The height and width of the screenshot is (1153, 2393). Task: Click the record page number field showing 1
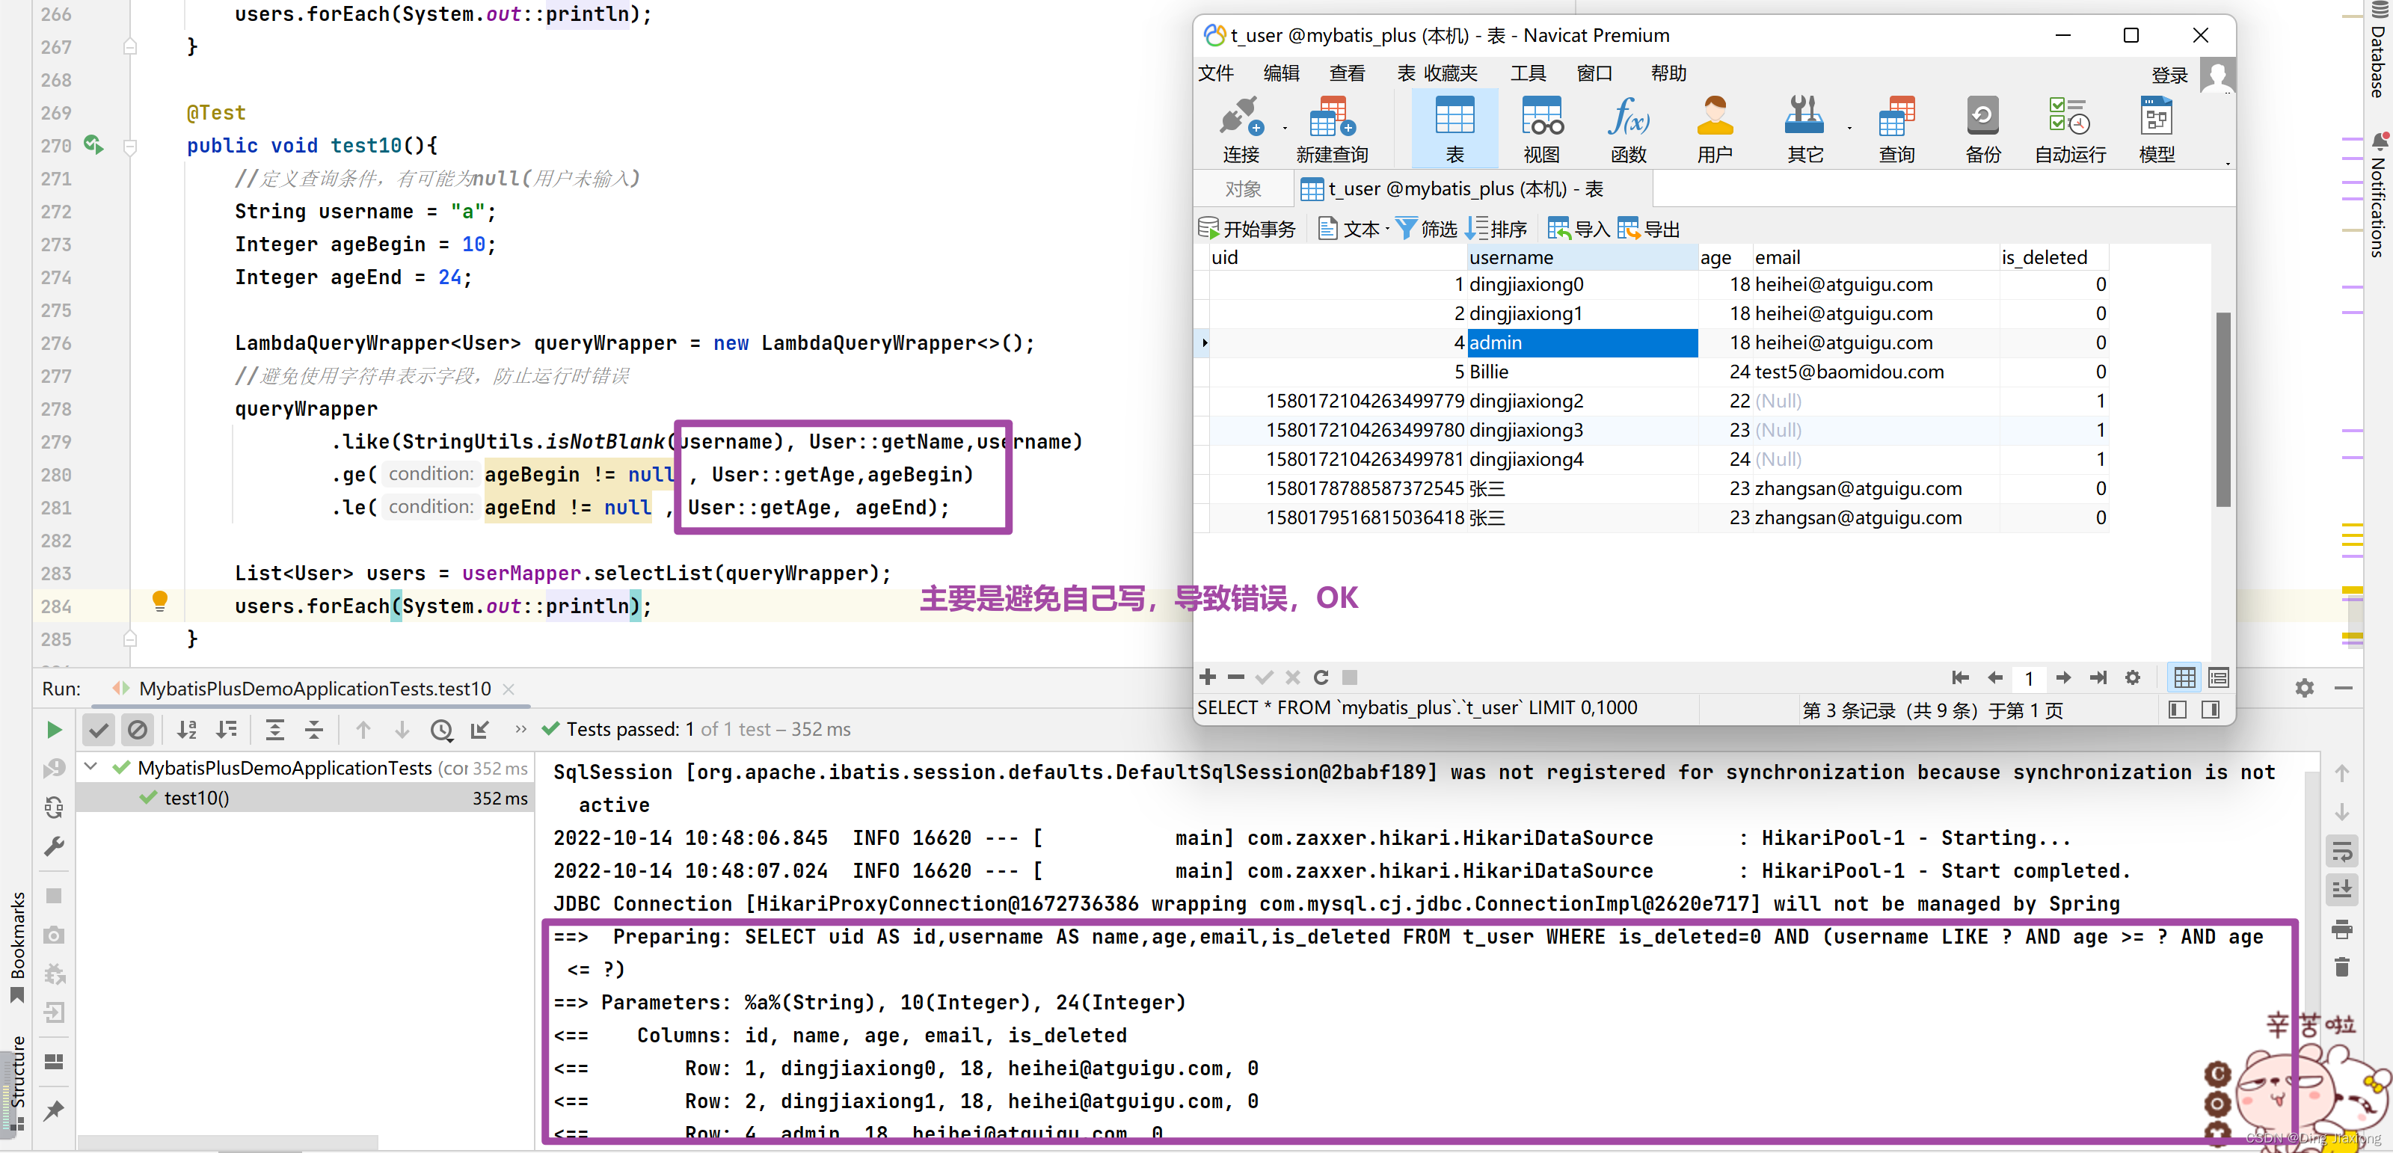[2030, 677]
